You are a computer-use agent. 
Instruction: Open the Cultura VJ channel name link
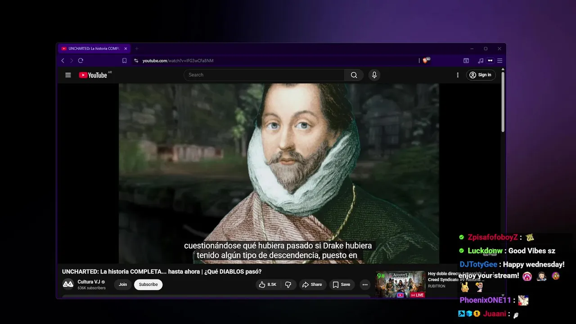pyautogui.click(x=89, y=282)
